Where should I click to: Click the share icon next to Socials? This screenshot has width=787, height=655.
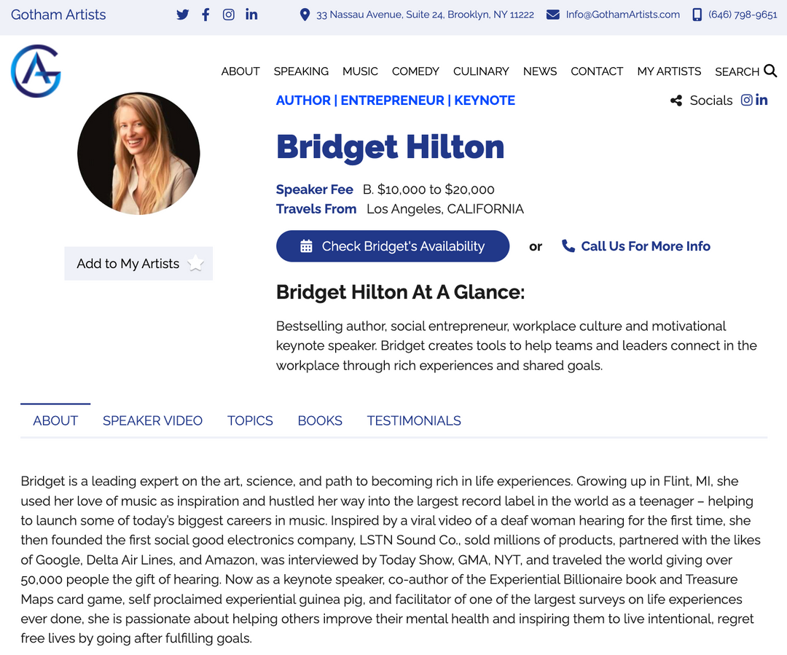pos(676,101)
